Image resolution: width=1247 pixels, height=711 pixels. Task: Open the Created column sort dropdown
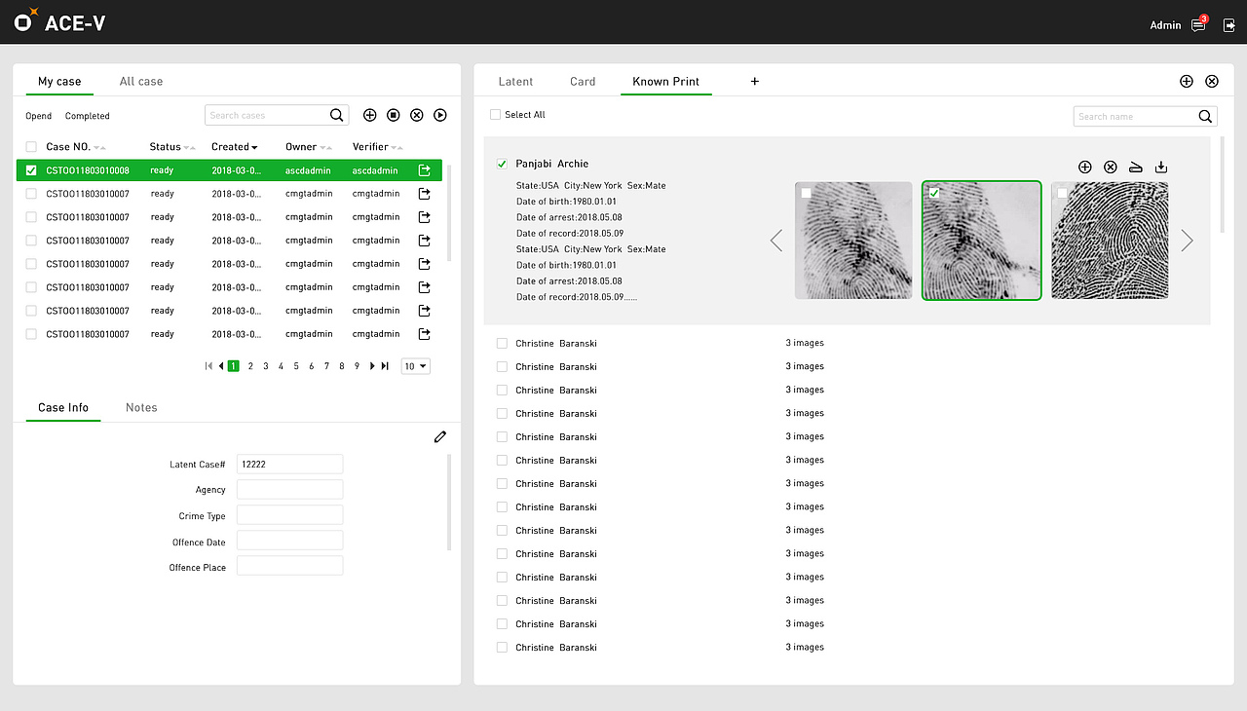pyautogui.click(x=256, y=146)
